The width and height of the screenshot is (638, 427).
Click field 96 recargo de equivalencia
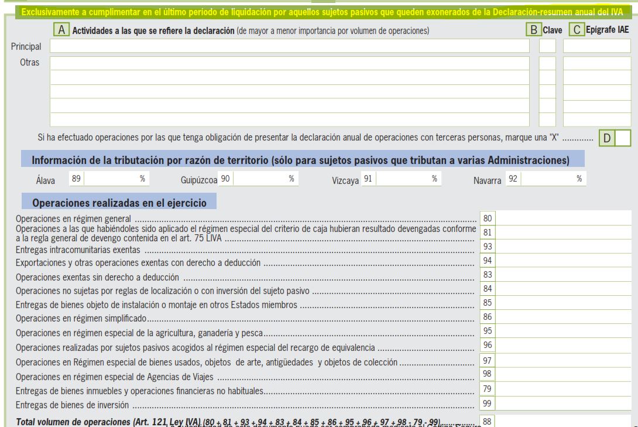[563, 345]
